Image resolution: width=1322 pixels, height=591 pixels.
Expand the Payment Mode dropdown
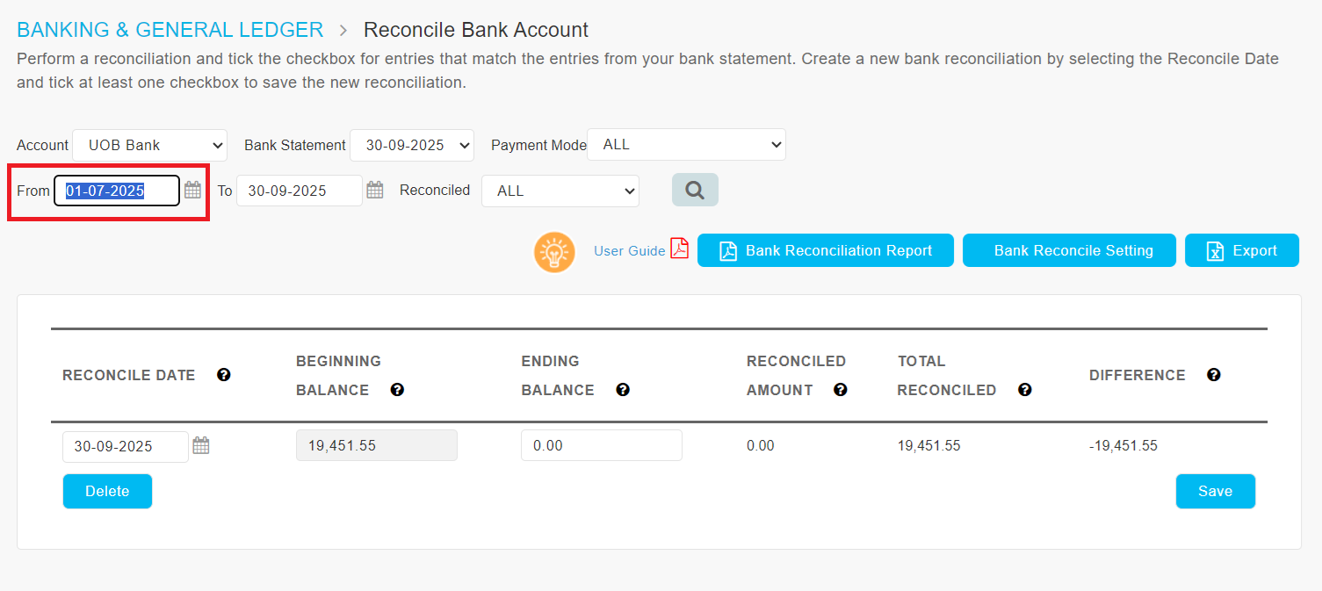click(x=686, y=145)
